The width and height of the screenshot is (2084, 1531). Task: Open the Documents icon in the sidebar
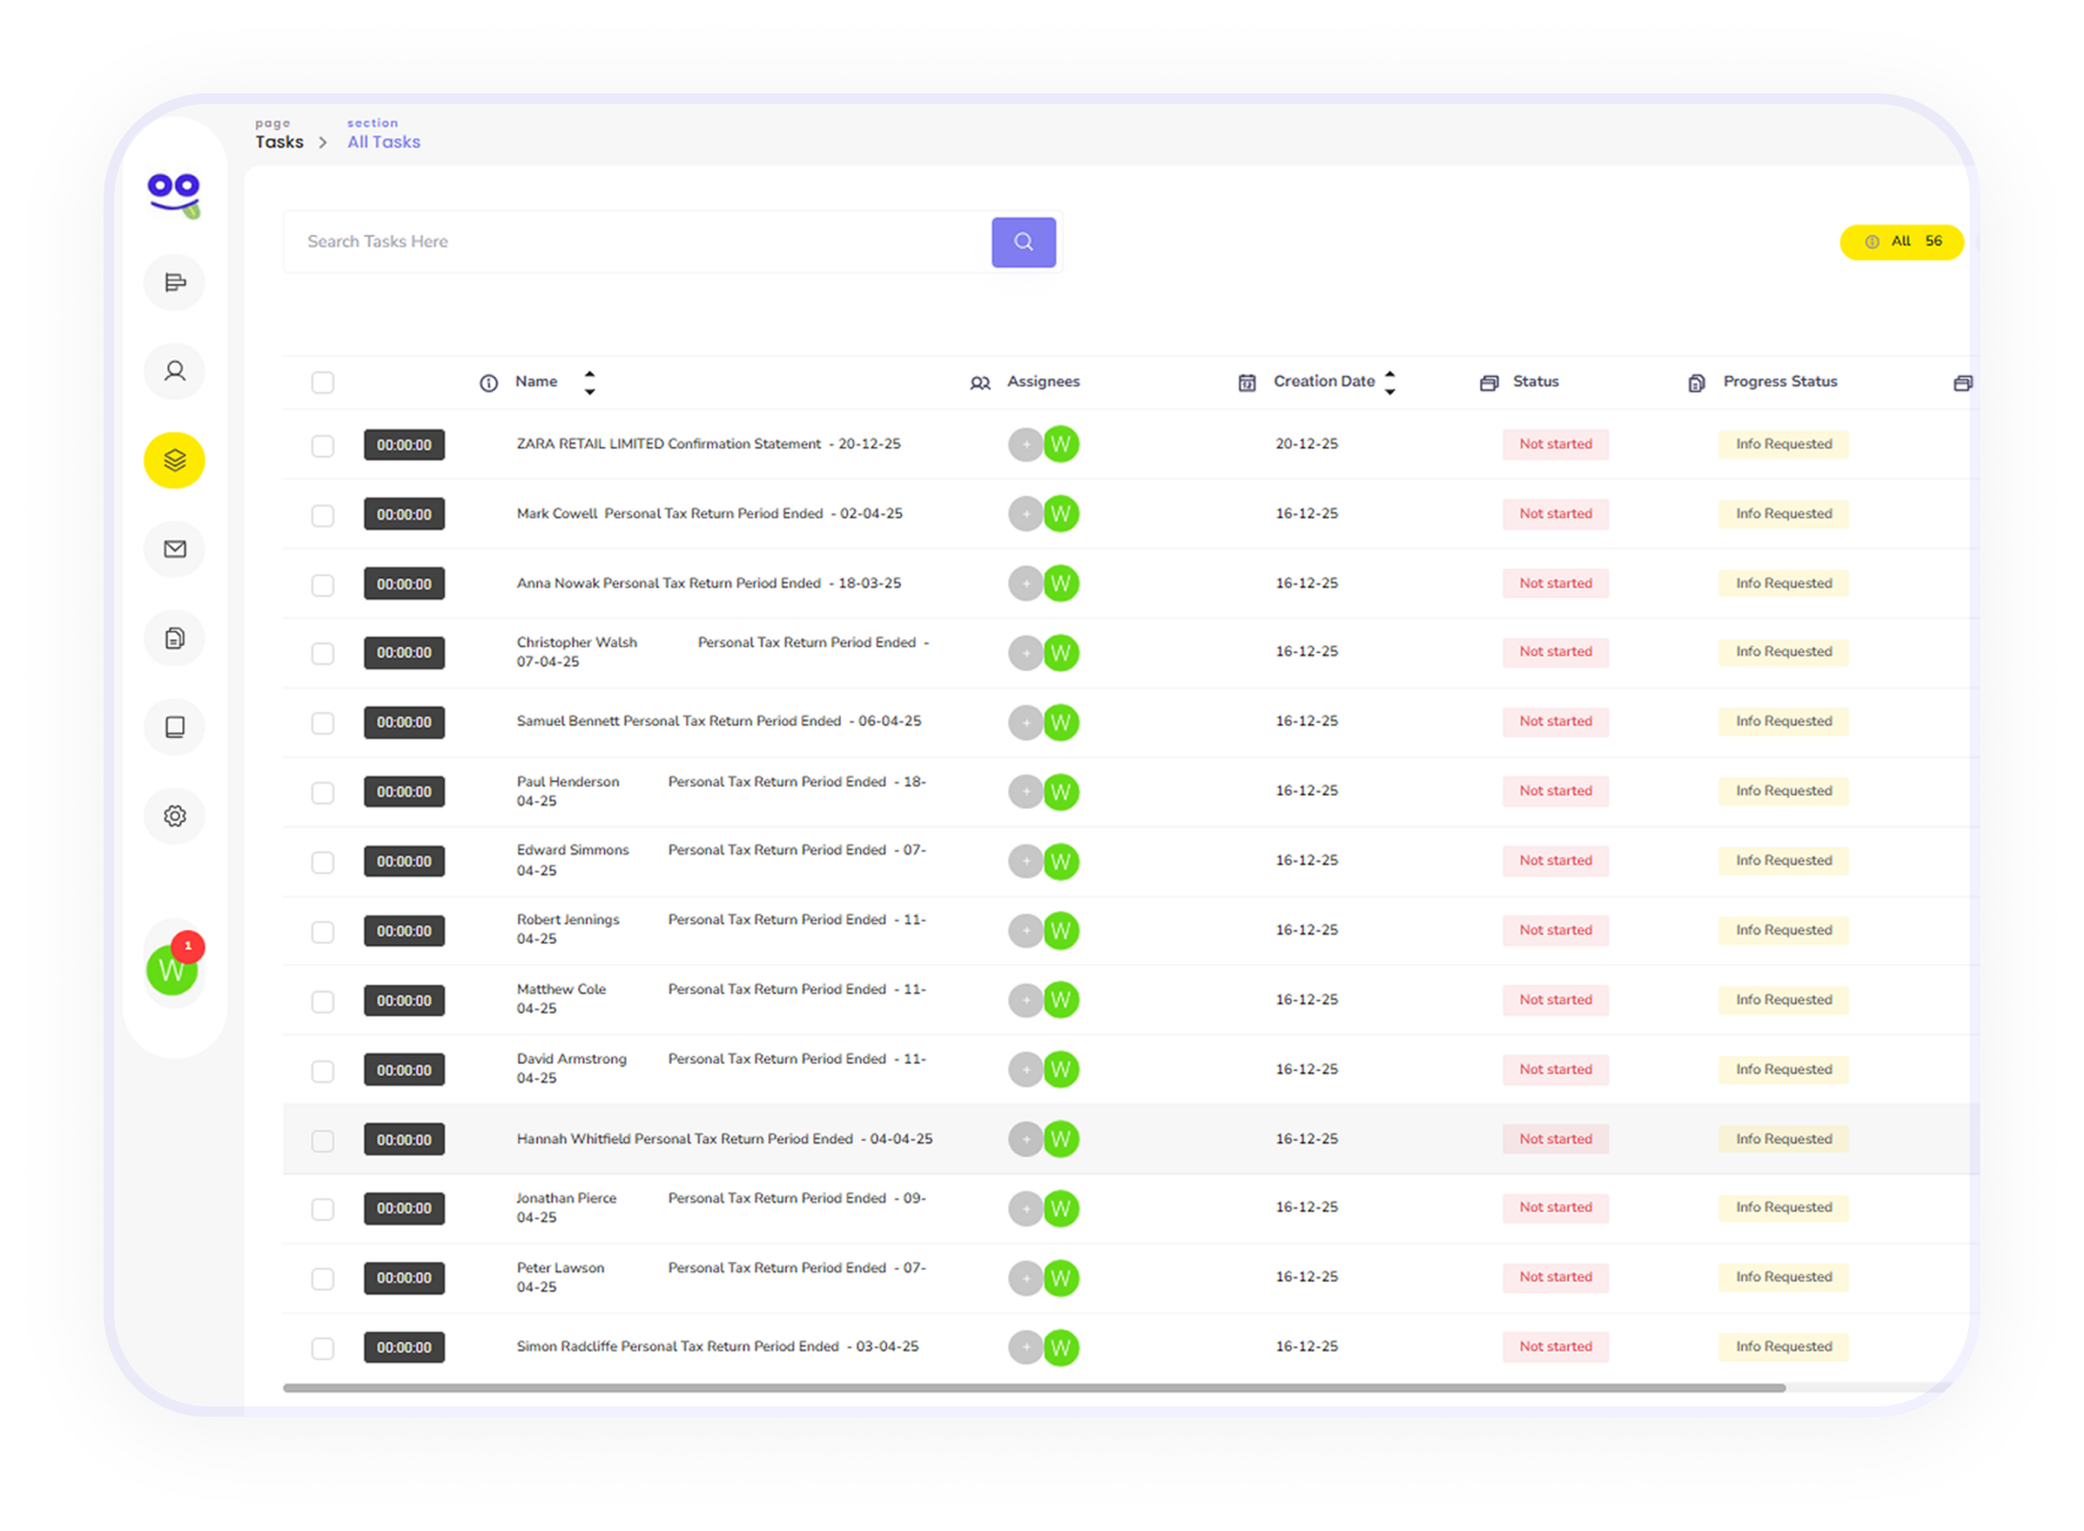[x=174, y=637]
